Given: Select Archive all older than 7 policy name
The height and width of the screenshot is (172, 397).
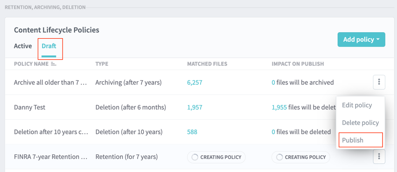Looking at the screenshot, I should [x=51, y=83].
